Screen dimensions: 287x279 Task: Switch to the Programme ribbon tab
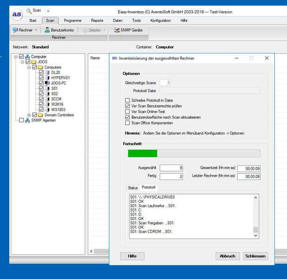point(73,20)
